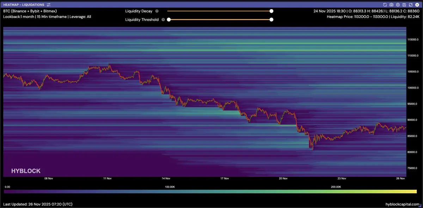This screenshot has height=208, width=423.
Task: Open heatmap settings via the gear icon
Action: (x=398, y=5)
